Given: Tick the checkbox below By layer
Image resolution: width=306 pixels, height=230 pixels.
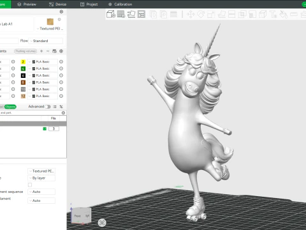Looking at the screenshot, I should (x=30, y=185).
